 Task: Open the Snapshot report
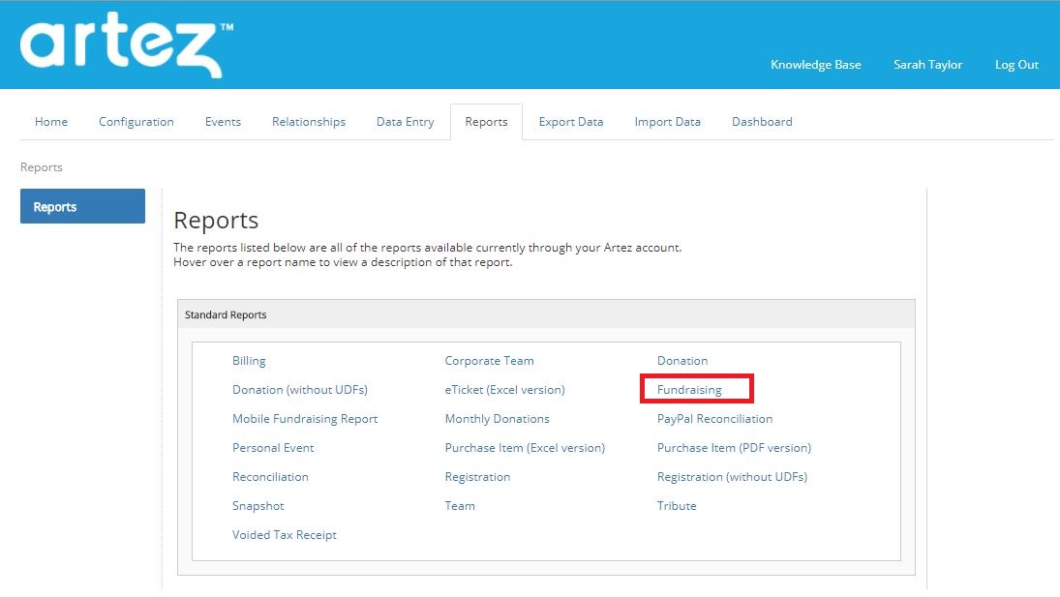(258, 506)
